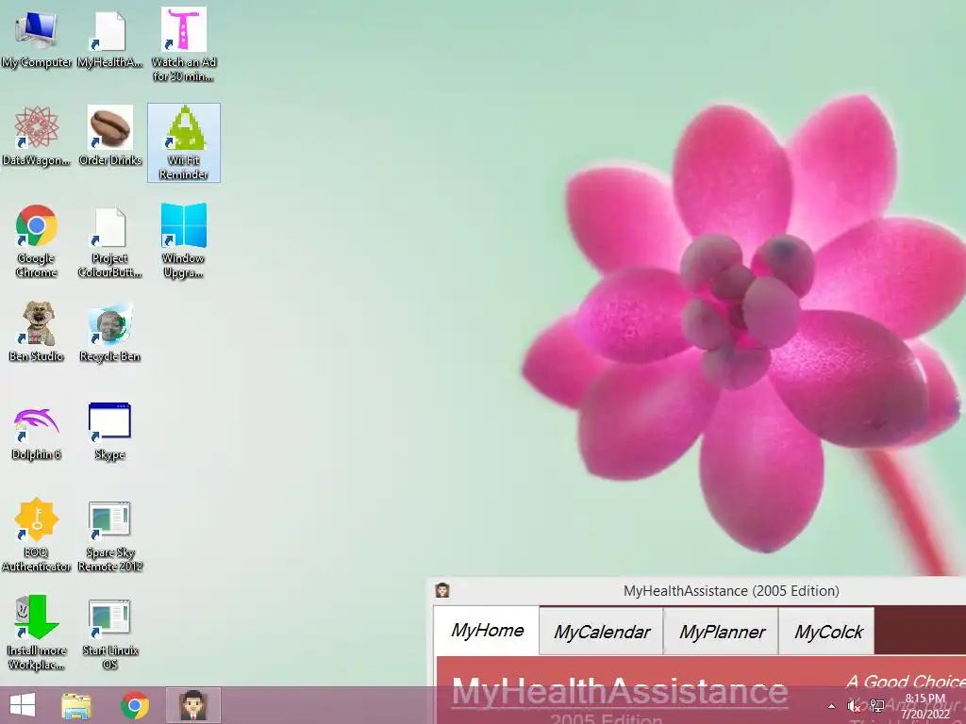This screenshot has width=966, height=724.
Task: Open the Windows Start button
Action: [x=23, y=705]
